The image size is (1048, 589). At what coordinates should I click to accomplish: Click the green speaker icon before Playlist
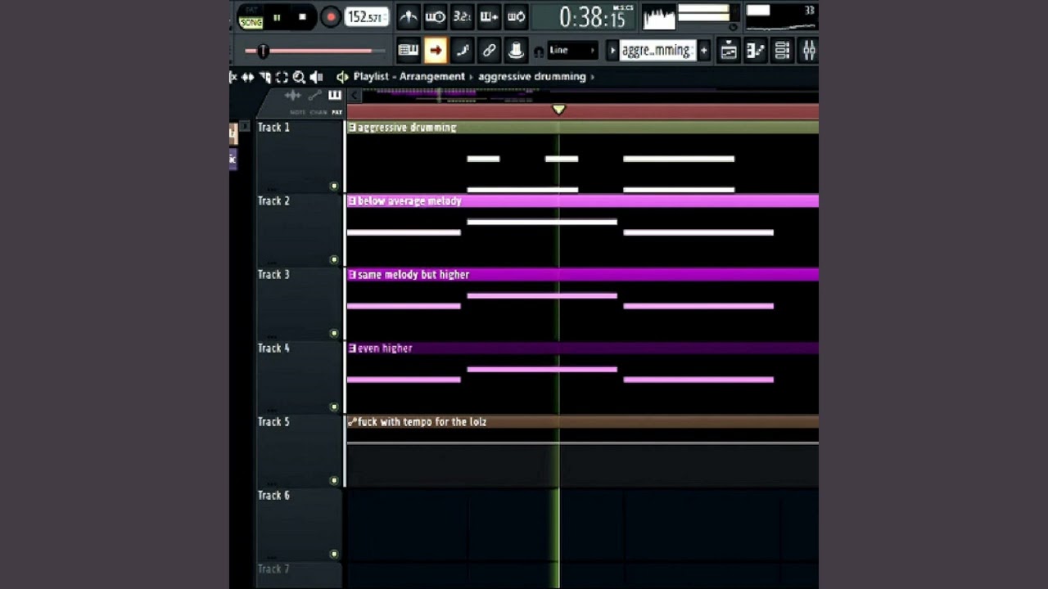[342, 77]
